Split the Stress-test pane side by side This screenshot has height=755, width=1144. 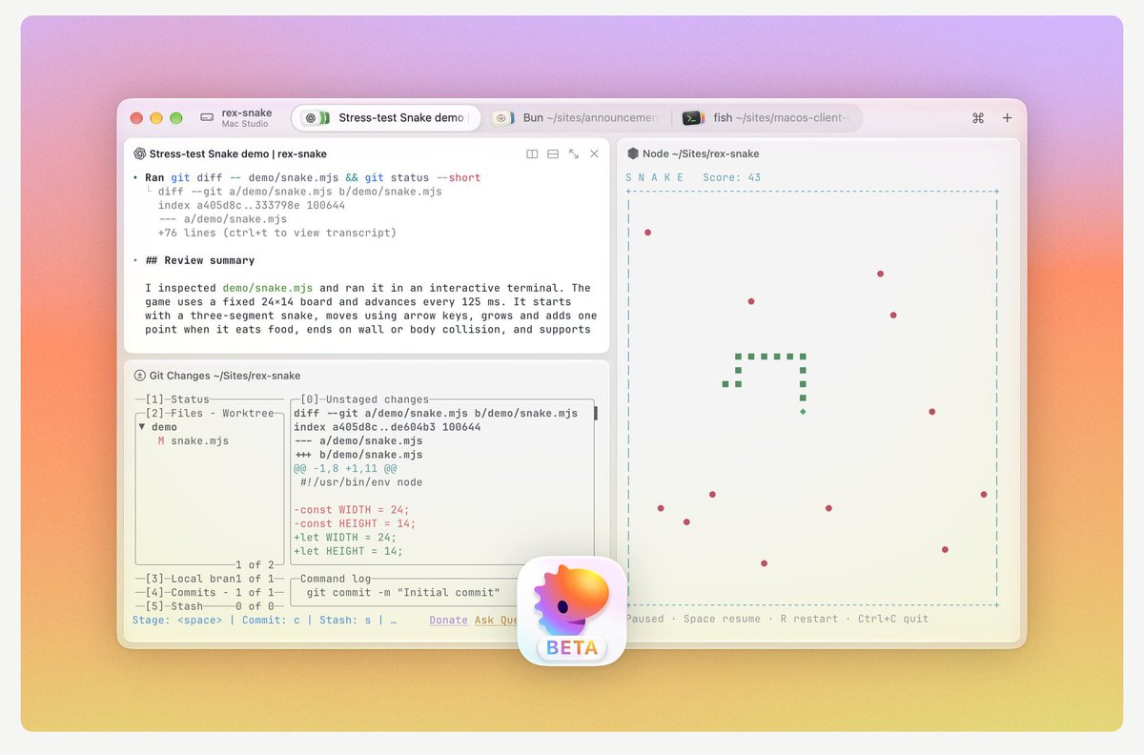(532, 153)
